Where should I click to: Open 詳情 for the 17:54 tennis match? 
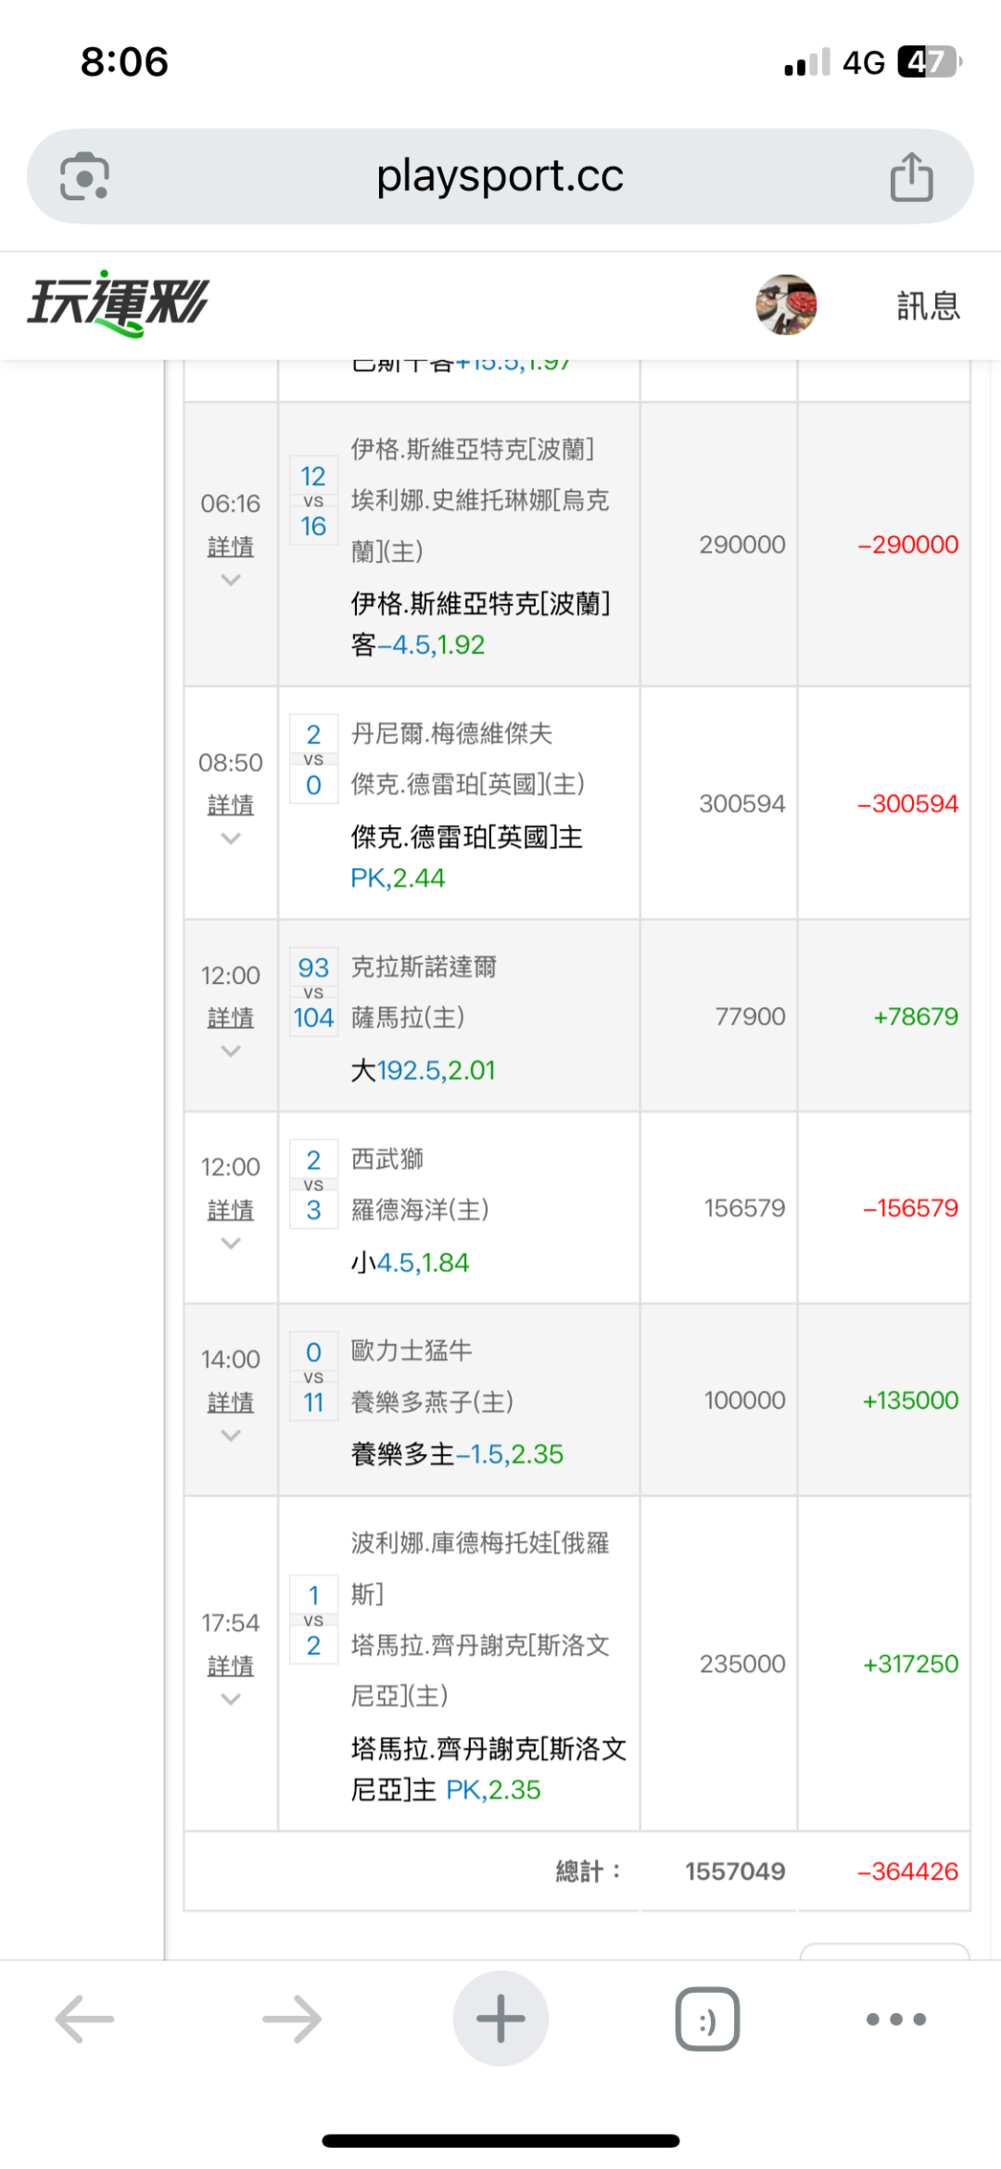231,1666
